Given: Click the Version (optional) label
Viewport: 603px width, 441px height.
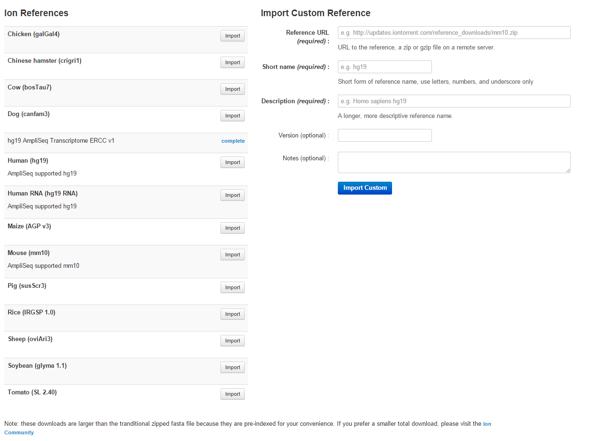Looking at the screenshot, I should 304,136.
